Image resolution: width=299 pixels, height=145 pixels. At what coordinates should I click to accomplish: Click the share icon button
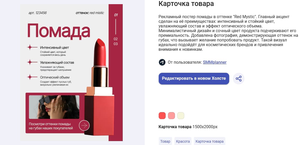click(x=239, y=78)
